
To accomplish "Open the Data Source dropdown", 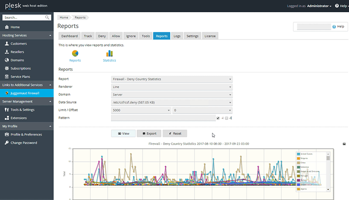I will pyautogui.click(x=172, y=103).
